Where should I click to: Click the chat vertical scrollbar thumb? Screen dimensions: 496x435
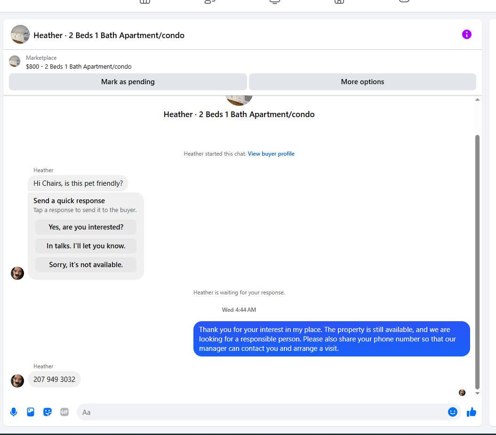477,262
